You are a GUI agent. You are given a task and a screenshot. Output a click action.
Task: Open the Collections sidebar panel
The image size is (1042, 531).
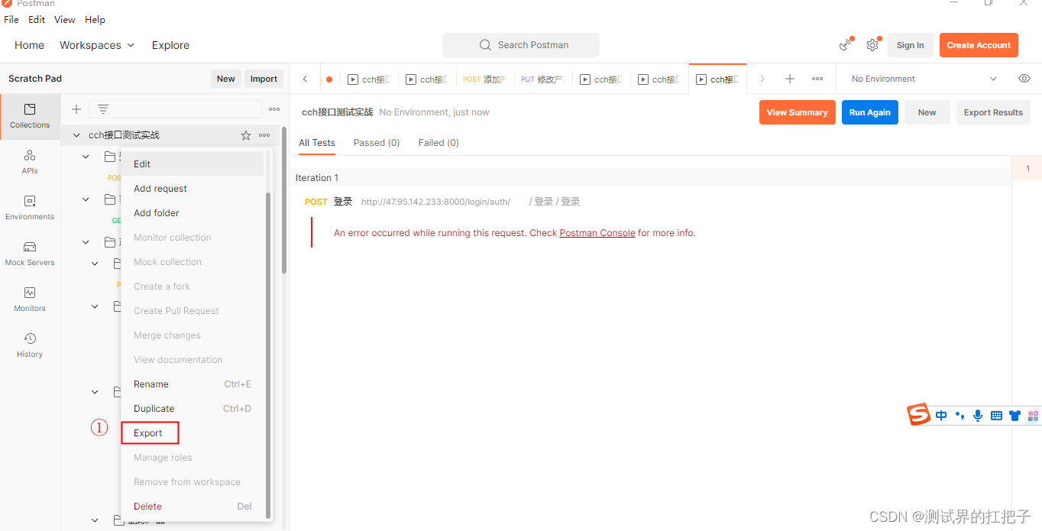pyautogui.click(x=29, y=116)
